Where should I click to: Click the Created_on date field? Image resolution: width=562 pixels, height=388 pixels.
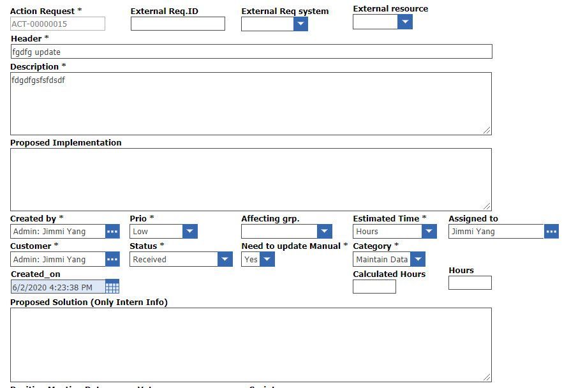[57, 287]
